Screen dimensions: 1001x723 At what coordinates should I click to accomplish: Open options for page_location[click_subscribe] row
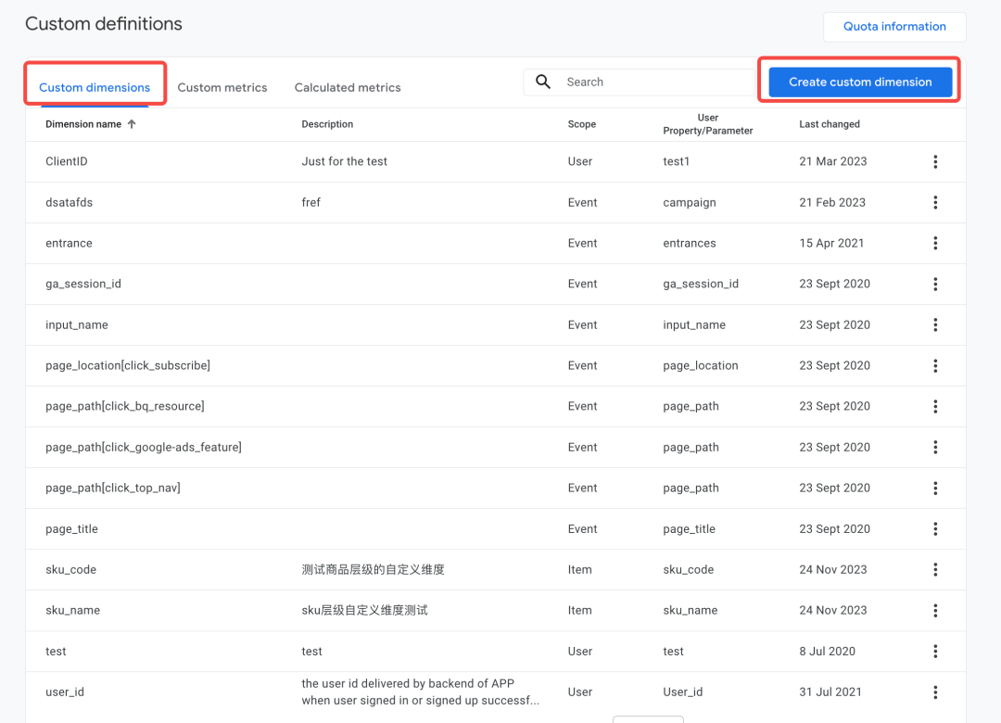(x=935, y=366)
